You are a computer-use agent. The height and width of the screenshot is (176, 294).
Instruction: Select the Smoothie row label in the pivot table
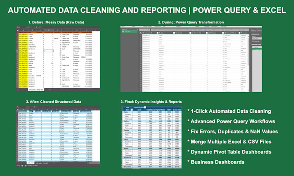[128, 167]
